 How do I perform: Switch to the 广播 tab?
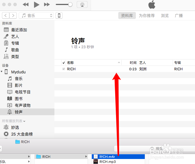pos(179,16)
